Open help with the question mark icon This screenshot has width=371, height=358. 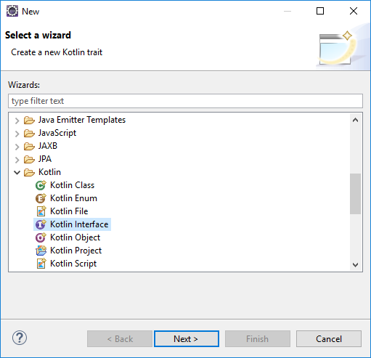point(20,338)
